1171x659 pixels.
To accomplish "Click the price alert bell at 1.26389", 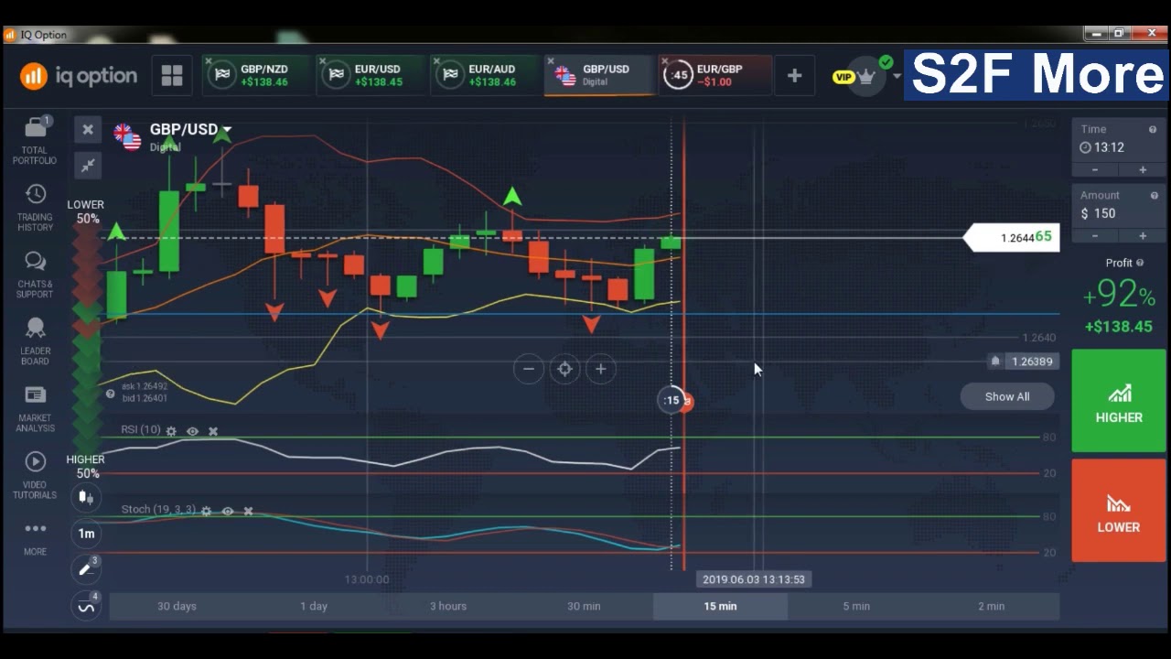I will 995,362.
